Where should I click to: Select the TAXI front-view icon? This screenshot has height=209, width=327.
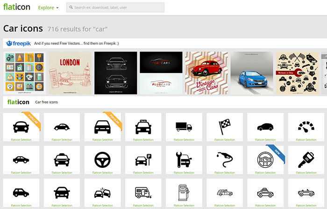pos(143,127)
